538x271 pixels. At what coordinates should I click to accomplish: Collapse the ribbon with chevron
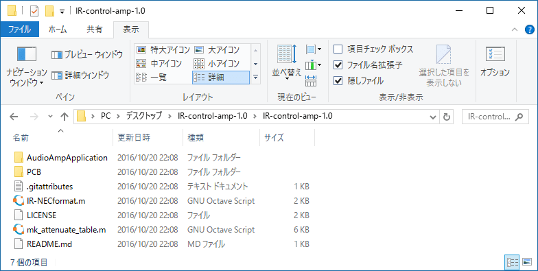(515, 30)
